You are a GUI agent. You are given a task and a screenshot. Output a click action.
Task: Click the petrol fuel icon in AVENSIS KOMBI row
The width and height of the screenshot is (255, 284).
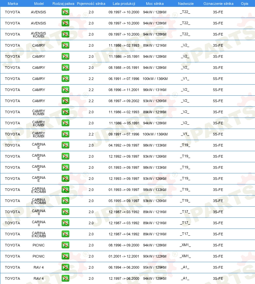65,34
